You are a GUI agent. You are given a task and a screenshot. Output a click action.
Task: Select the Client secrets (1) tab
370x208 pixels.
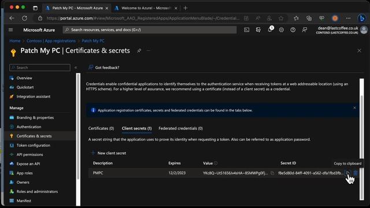(x=136, y=128)
